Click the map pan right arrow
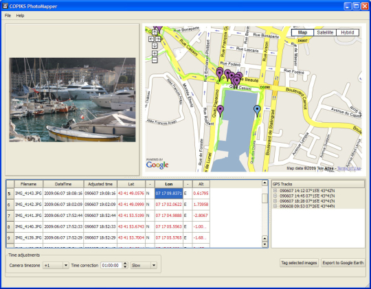Screen dimensions: 371x289 click(x=158, y=39)
